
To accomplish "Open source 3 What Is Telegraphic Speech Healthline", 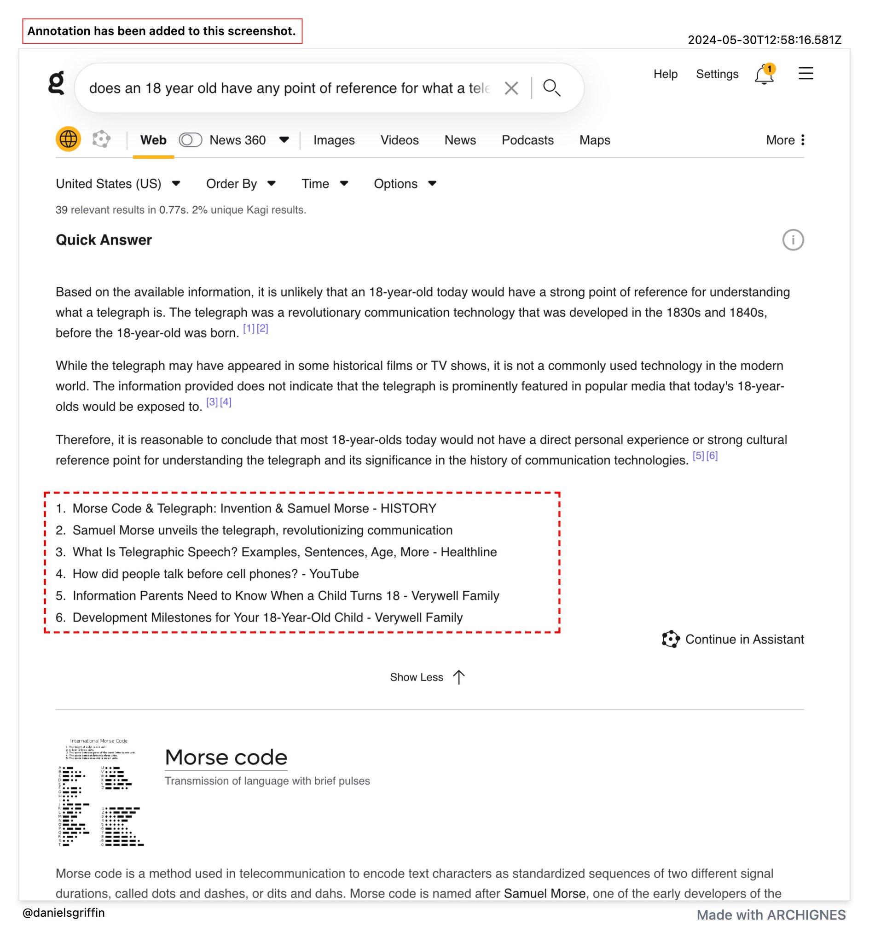I will [x=284, y=552].
